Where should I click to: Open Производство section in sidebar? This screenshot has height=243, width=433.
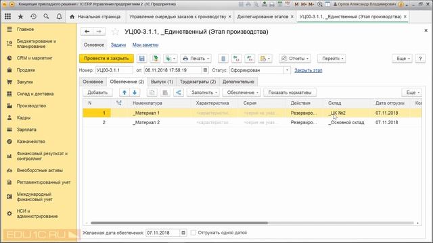click(31, 106)
